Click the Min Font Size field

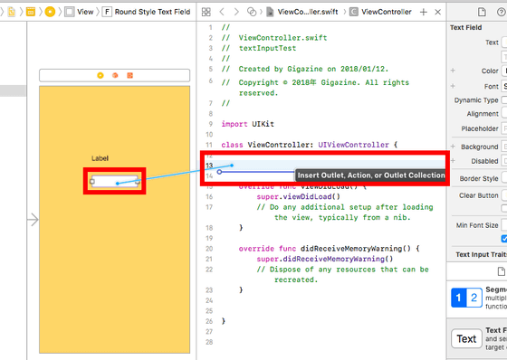click(x=504, y=225)
